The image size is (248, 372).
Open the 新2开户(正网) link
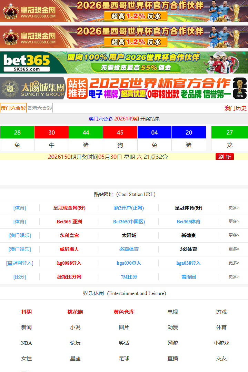click(x=129, y=208)
